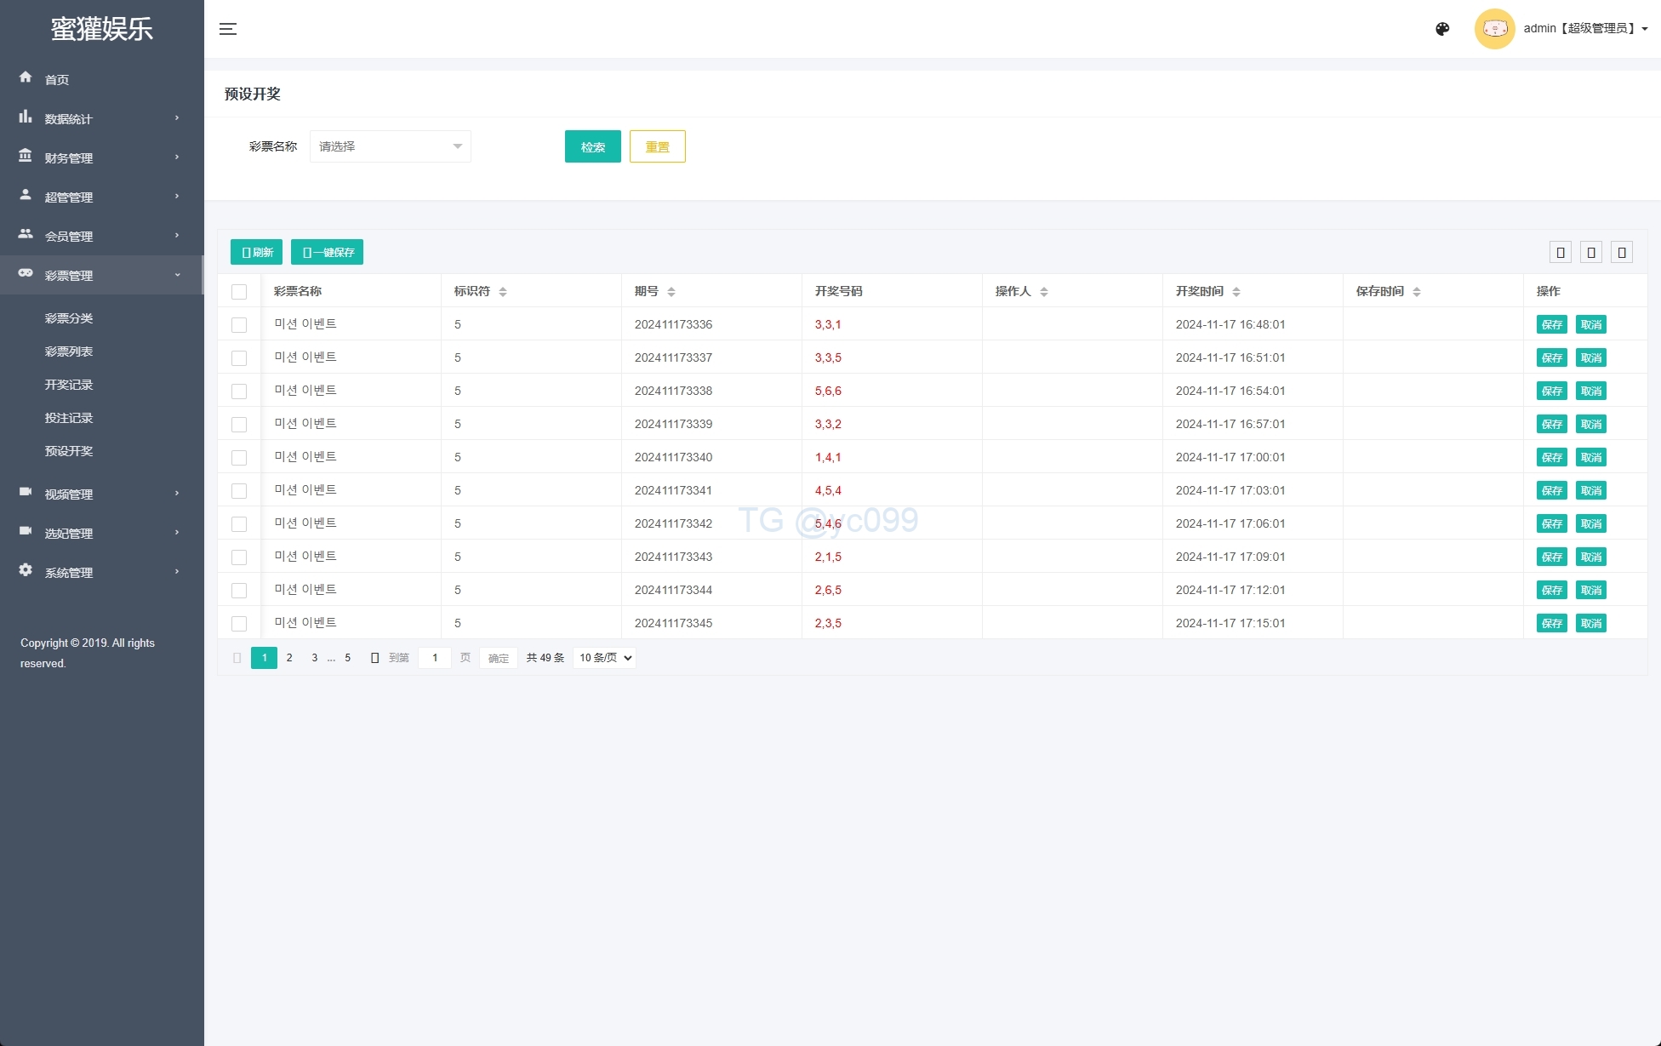Click the bank icon beside 财务管理
Image resolution: width=1661 pixels, height=1046 pixels.
click(26, 156)
